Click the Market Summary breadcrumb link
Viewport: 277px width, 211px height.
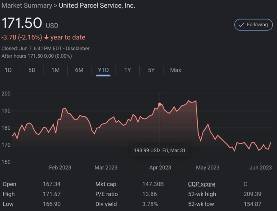pos(27,6)
